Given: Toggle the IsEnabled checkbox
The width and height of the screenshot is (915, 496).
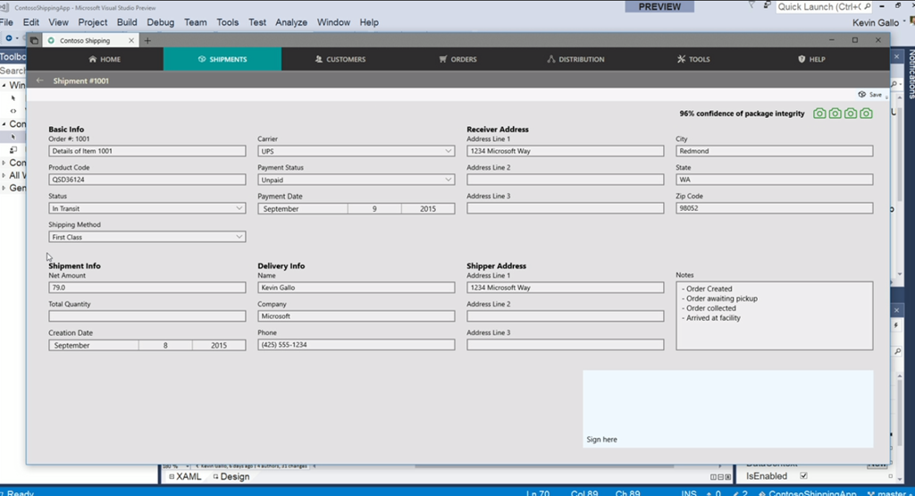Looking at the screenshot, I should tap(803, 476).
